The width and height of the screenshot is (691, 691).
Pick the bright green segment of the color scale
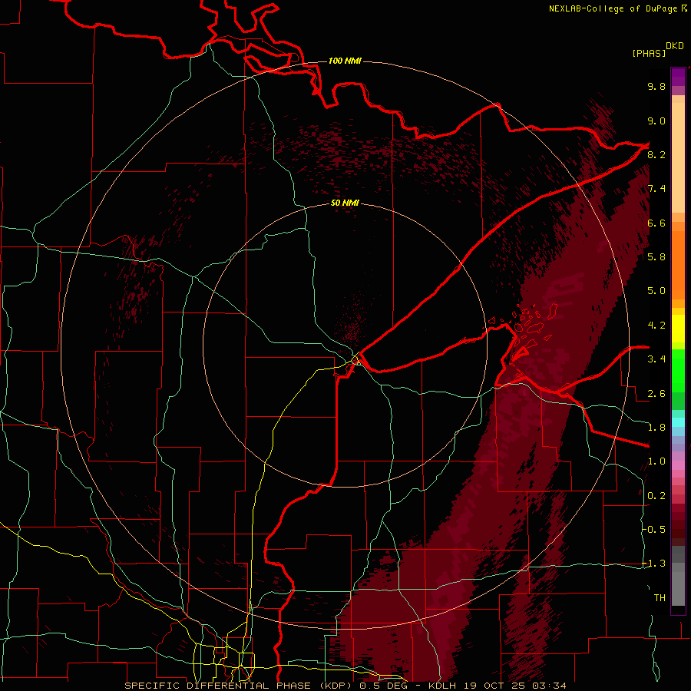678,370
